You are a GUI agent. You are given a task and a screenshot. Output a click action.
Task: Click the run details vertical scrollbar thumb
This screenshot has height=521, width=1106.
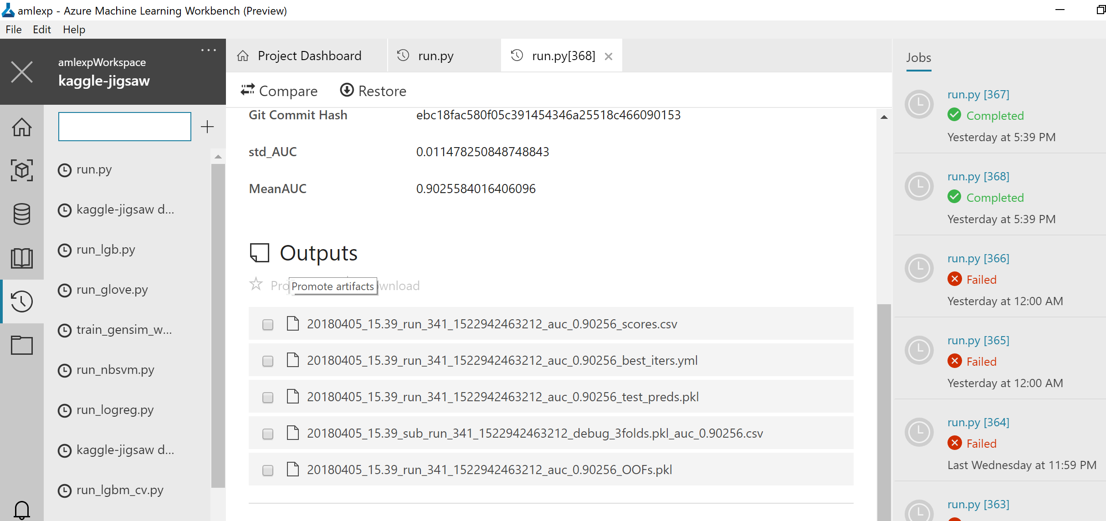[x=884, y=412]
